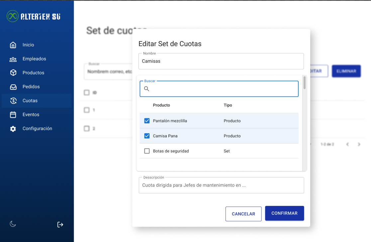Click the CONFIRMAR button

point(284,213)
